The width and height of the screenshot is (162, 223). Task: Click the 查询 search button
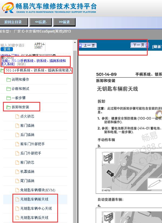click(x=7, y=49)
